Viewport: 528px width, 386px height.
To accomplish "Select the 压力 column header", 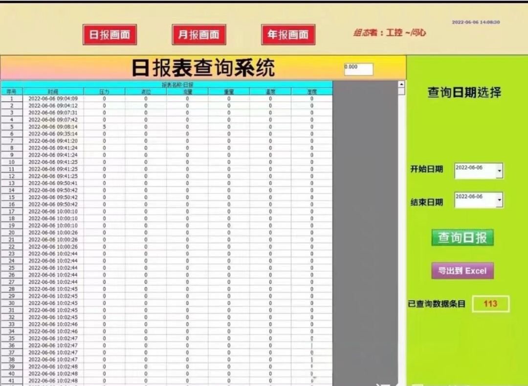I will (x=105, y=91).
